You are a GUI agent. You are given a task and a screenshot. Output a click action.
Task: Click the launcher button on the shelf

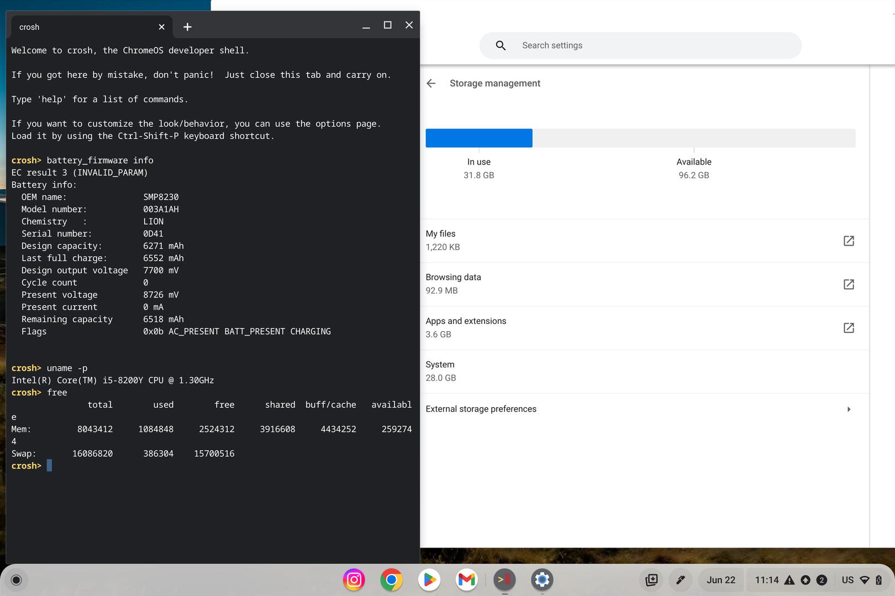(x=16, y=580)
